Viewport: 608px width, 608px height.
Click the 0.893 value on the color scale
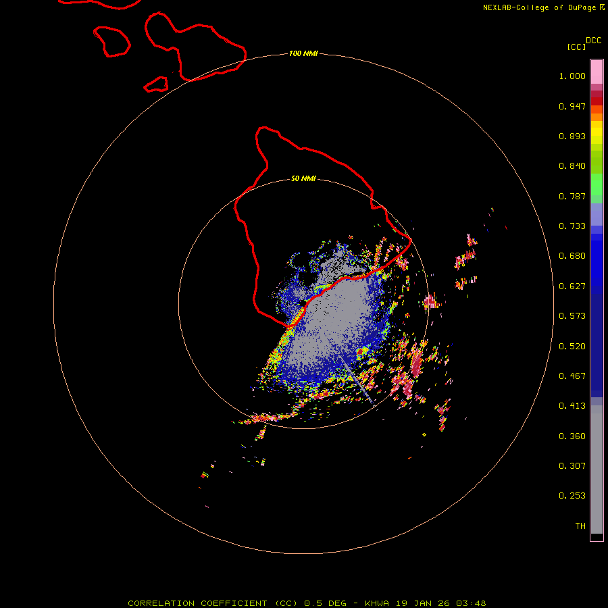[572, 136]
